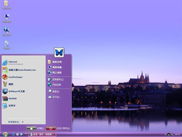The width and height of the screenshot is (182, 137).
Task: Click the Start orb on the taskbar
Action: (5, 134)
